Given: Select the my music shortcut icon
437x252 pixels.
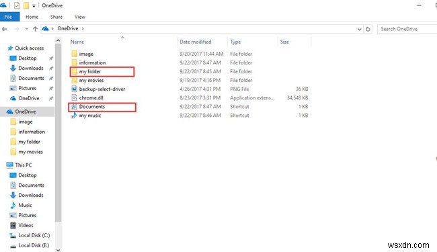Looking at the screenshot, I should [73, 116].
